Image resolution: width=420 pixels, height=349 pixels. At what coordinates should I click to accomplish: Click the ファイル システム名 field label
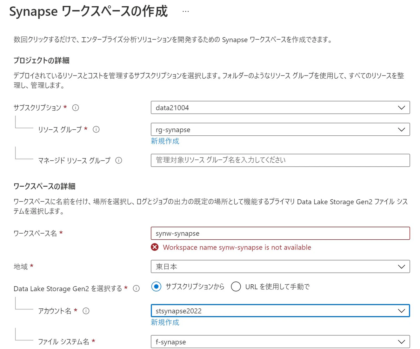tap(63, 342)
